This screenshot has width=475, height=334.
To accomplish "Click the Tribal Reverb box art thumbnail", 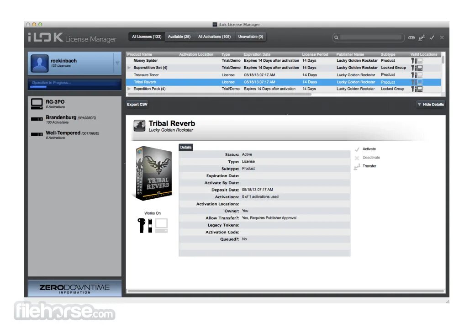I will pos(153,173).
